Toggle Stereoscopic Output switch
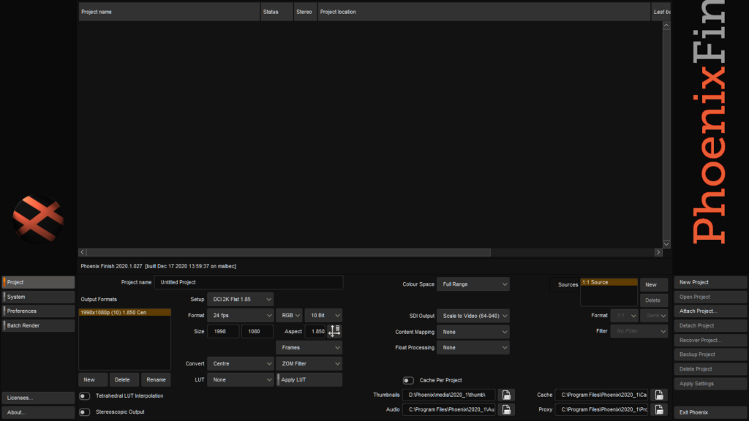The image size is (749, 421). (x=85, y=412)
